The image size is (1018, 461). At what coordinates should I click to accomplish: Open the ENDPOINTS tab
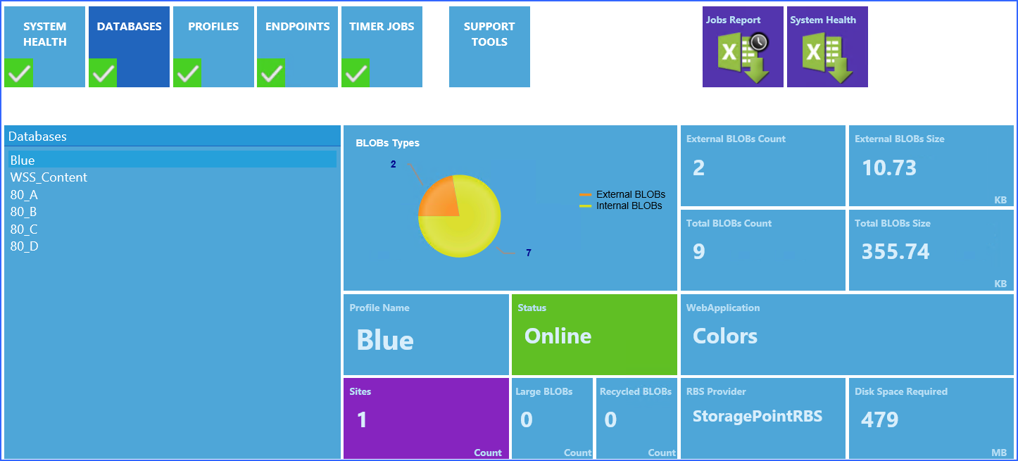pos(296,26)
